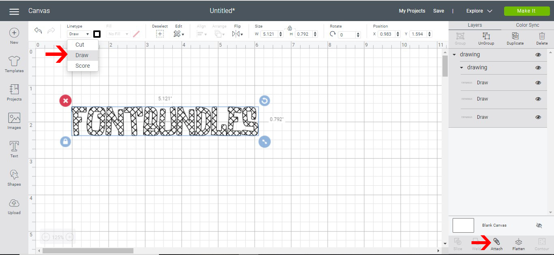Add Text to the canvas

(x=14, y=150)
